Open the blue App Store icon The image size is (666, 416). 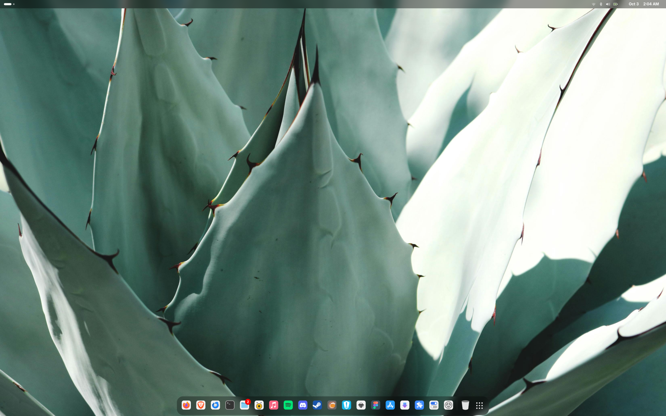coord(390,405)
